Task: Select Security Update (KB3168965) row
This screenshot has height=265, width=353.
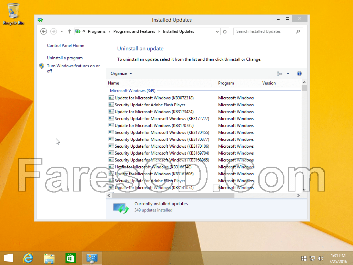Action: [162, 160]
